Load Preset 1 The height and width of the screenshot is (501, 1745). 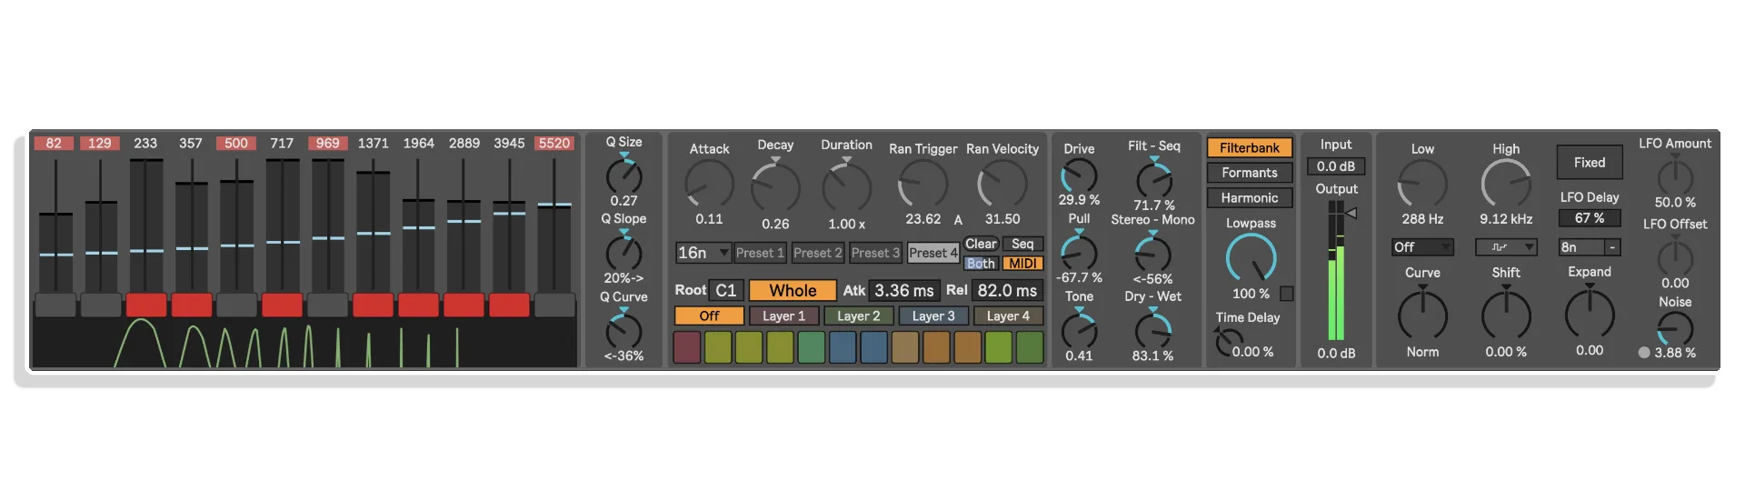760,253
